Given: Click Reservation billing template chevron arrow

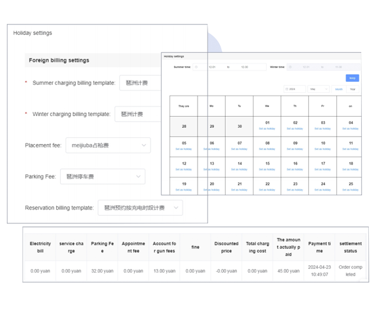Looking at the screenshot, I should [176, 208].
